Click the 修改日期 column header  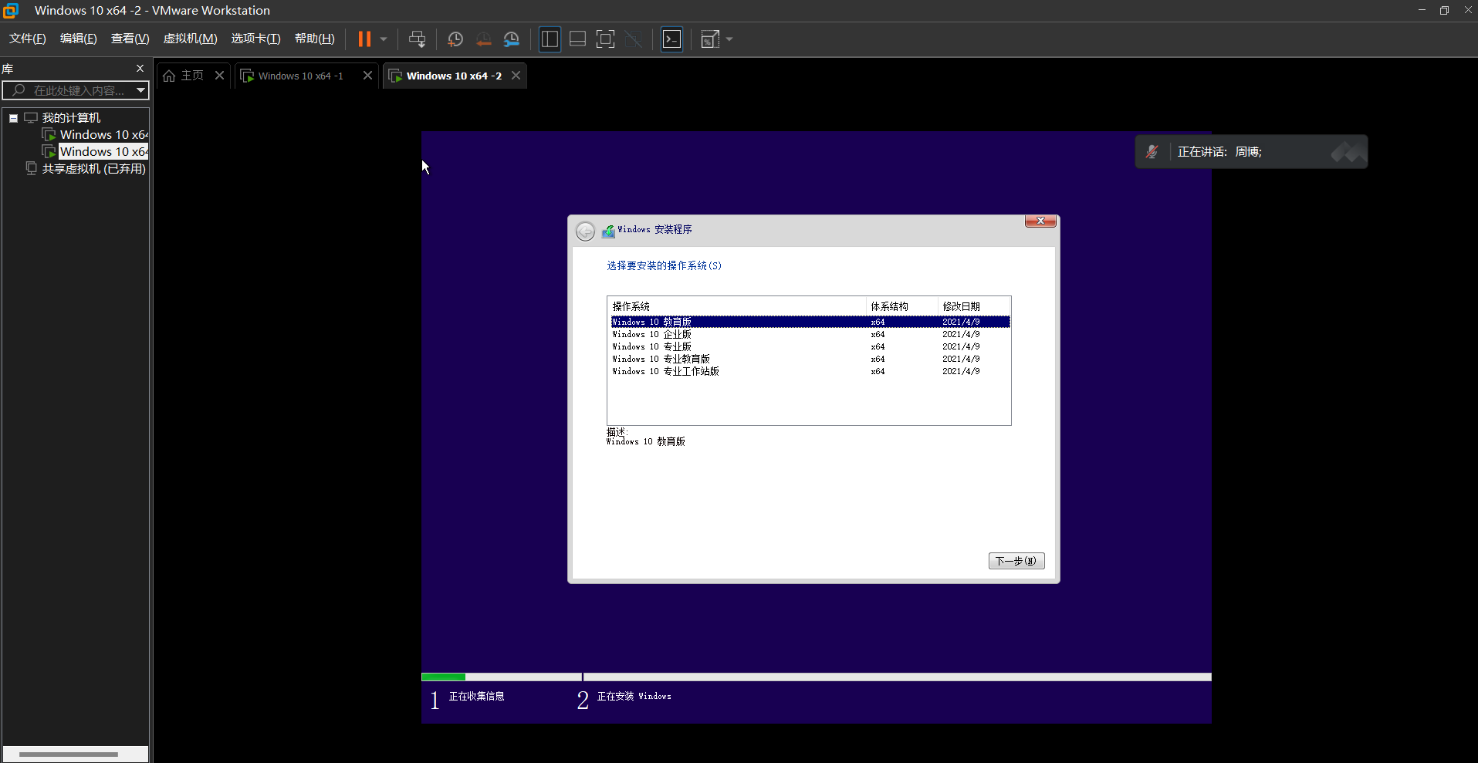coord(974,306)
